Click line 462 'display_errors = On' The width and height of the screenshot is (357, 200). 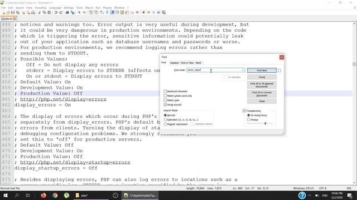(42, 105)
